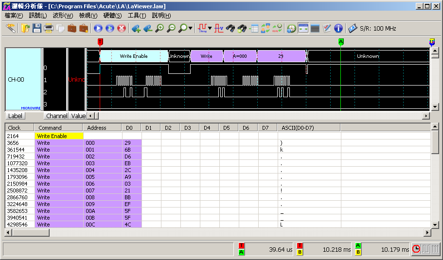This screenshot has width=443, height=260.
Task: Click the people exchange arrows icon
Action: (x=266, y=28)
